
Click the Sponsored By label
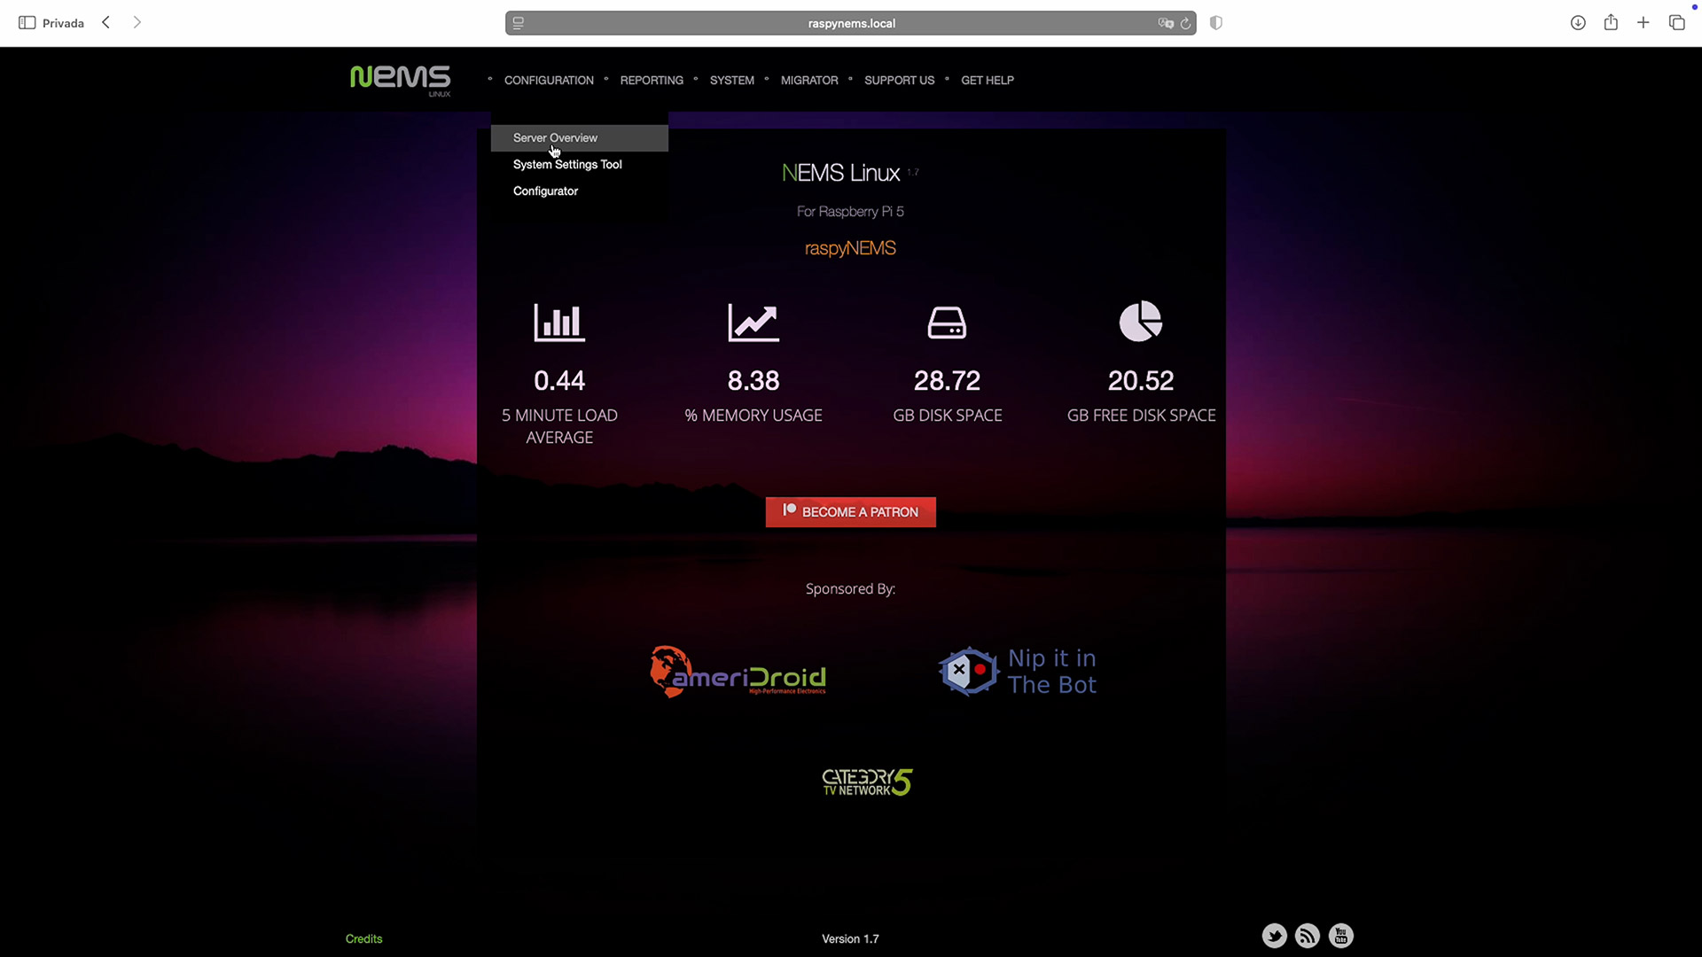coord(850,589)
